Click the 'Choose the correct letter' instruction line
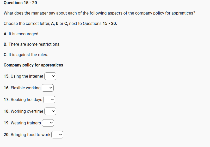210x147 pixels. click(x=60, y=23)
